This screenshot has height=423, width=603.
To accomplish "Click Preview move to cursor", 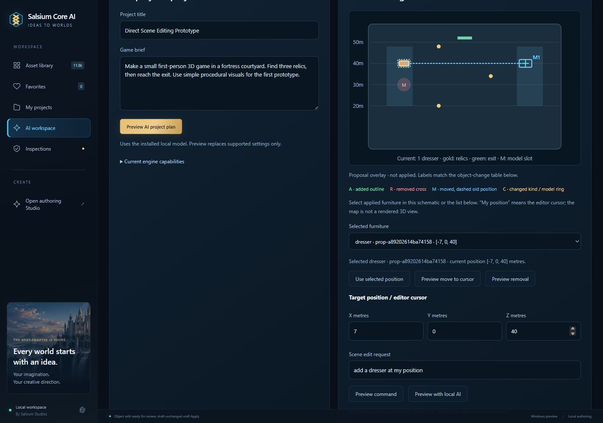I will point(447,279).
